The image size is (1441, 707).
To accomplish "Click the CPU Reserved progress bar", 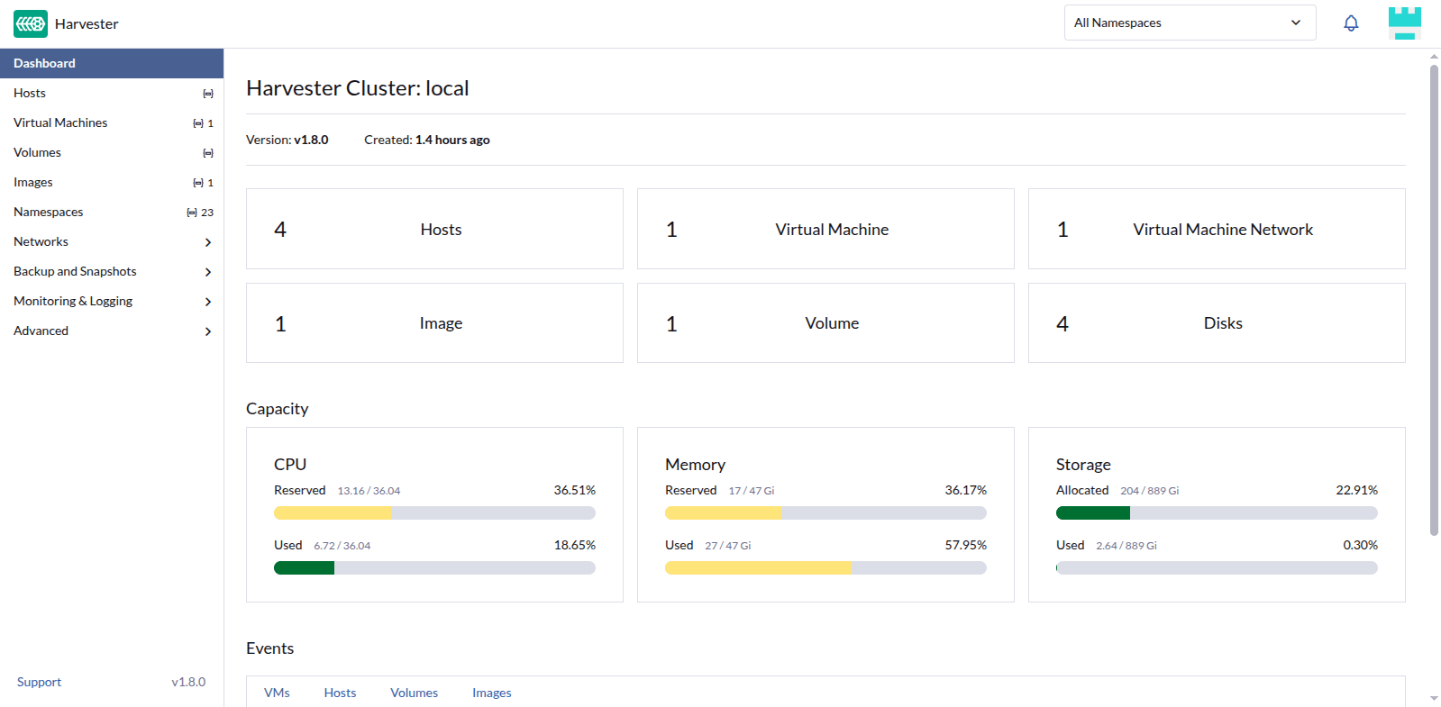I will click(434, 513).
